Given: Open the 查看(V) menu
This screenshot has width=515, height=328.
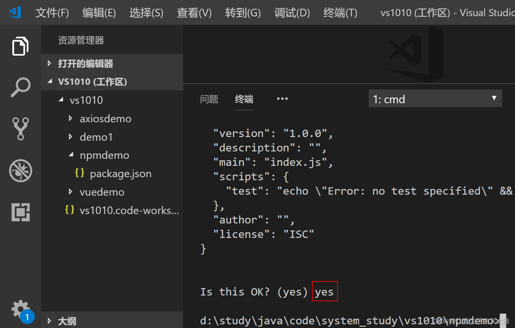Looking at the screenshot, I should (194, 13).
